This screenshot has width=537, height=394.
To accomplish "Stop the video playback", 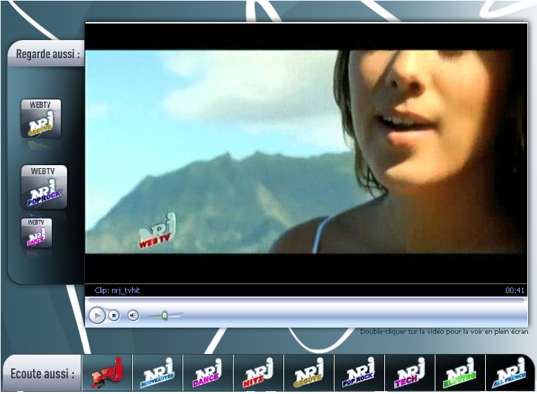I will (115, 315).
